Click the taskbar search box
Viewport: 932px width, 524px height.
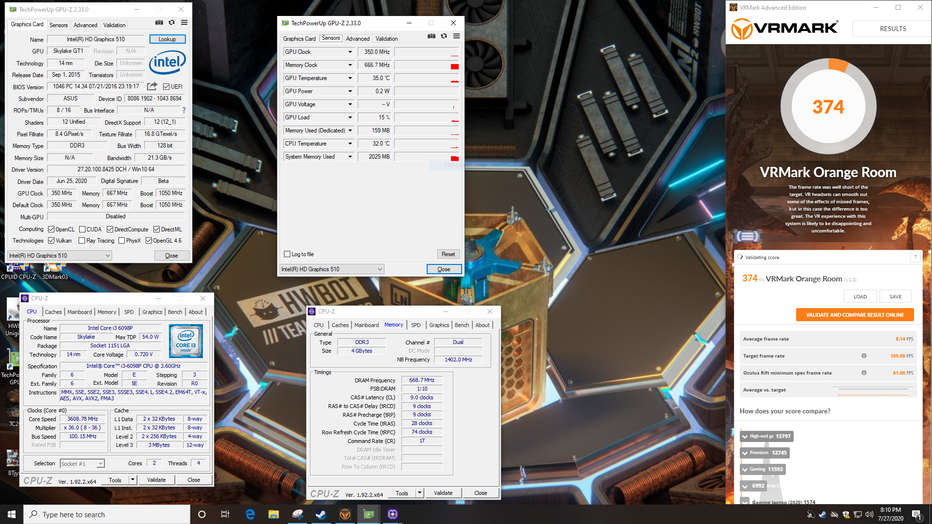[x=107, y=514]
